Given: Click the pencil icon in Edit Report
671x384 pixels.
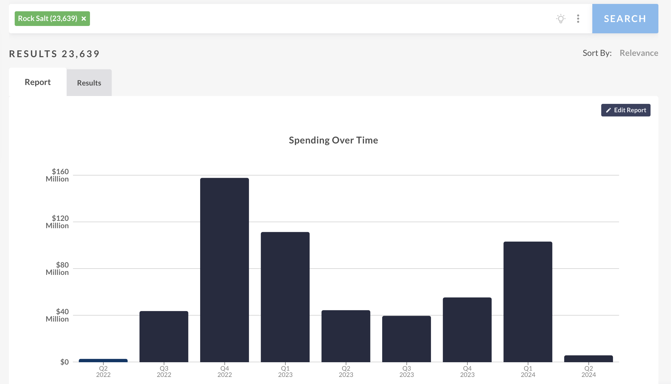Looking at the screenshot, I should click(x=609, y=110).
